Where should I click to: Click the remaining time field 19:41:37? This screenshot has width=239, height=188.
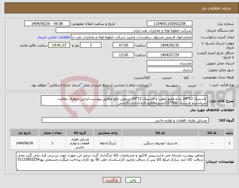tap(59, 45)
